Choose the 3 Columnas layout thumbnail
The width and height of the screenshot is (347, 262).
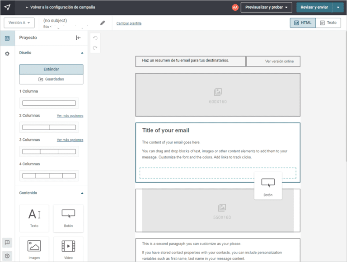pos(49,152)
